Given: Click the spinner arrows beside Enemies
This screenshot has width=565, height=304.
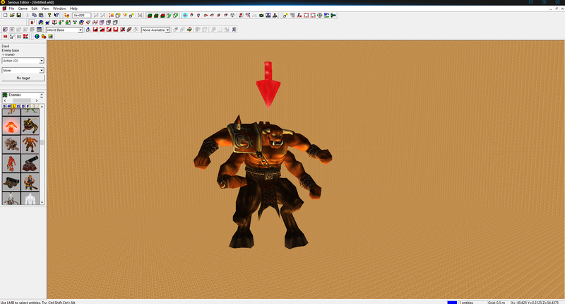Looking at the screenshot, I should click(x=42, y=96).
